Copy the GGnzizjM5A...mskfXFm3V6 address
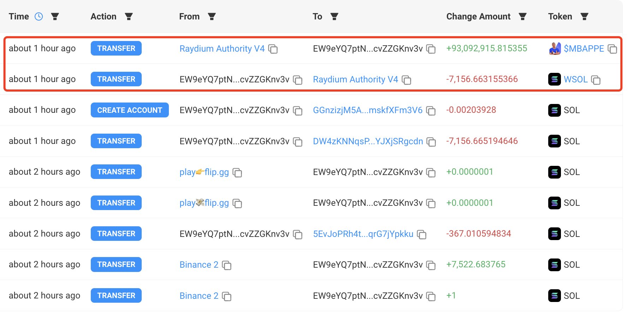 click(431, 111)
